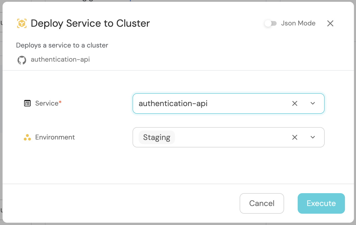356x225 pixels.
Task: Click the Service list icon
Action: (27, 103)
